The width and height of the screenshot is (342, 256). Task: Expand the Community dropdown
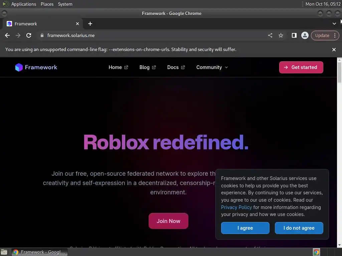point(212,67)
